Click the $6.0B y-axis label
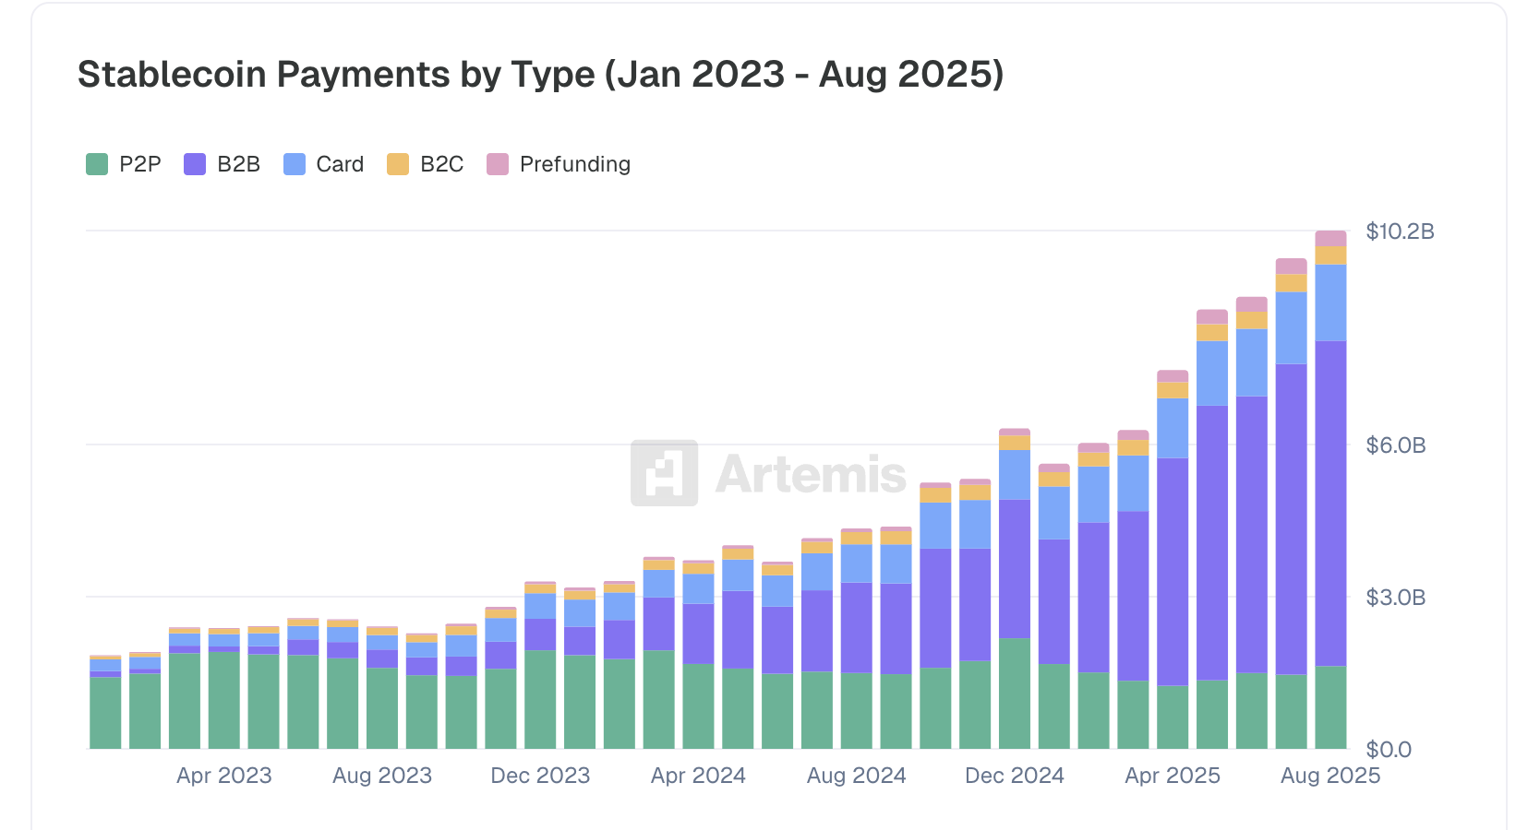The image size is (1540, 830). 1396,445
